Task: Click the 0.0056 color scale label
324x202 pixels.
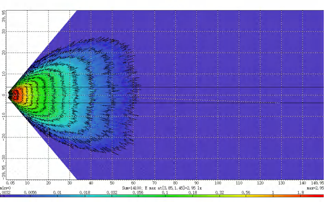Action: coord(30,192)
